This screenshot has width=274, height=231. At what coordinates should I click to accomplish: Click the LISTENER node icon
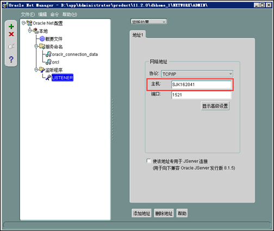[x=48, y=78]
